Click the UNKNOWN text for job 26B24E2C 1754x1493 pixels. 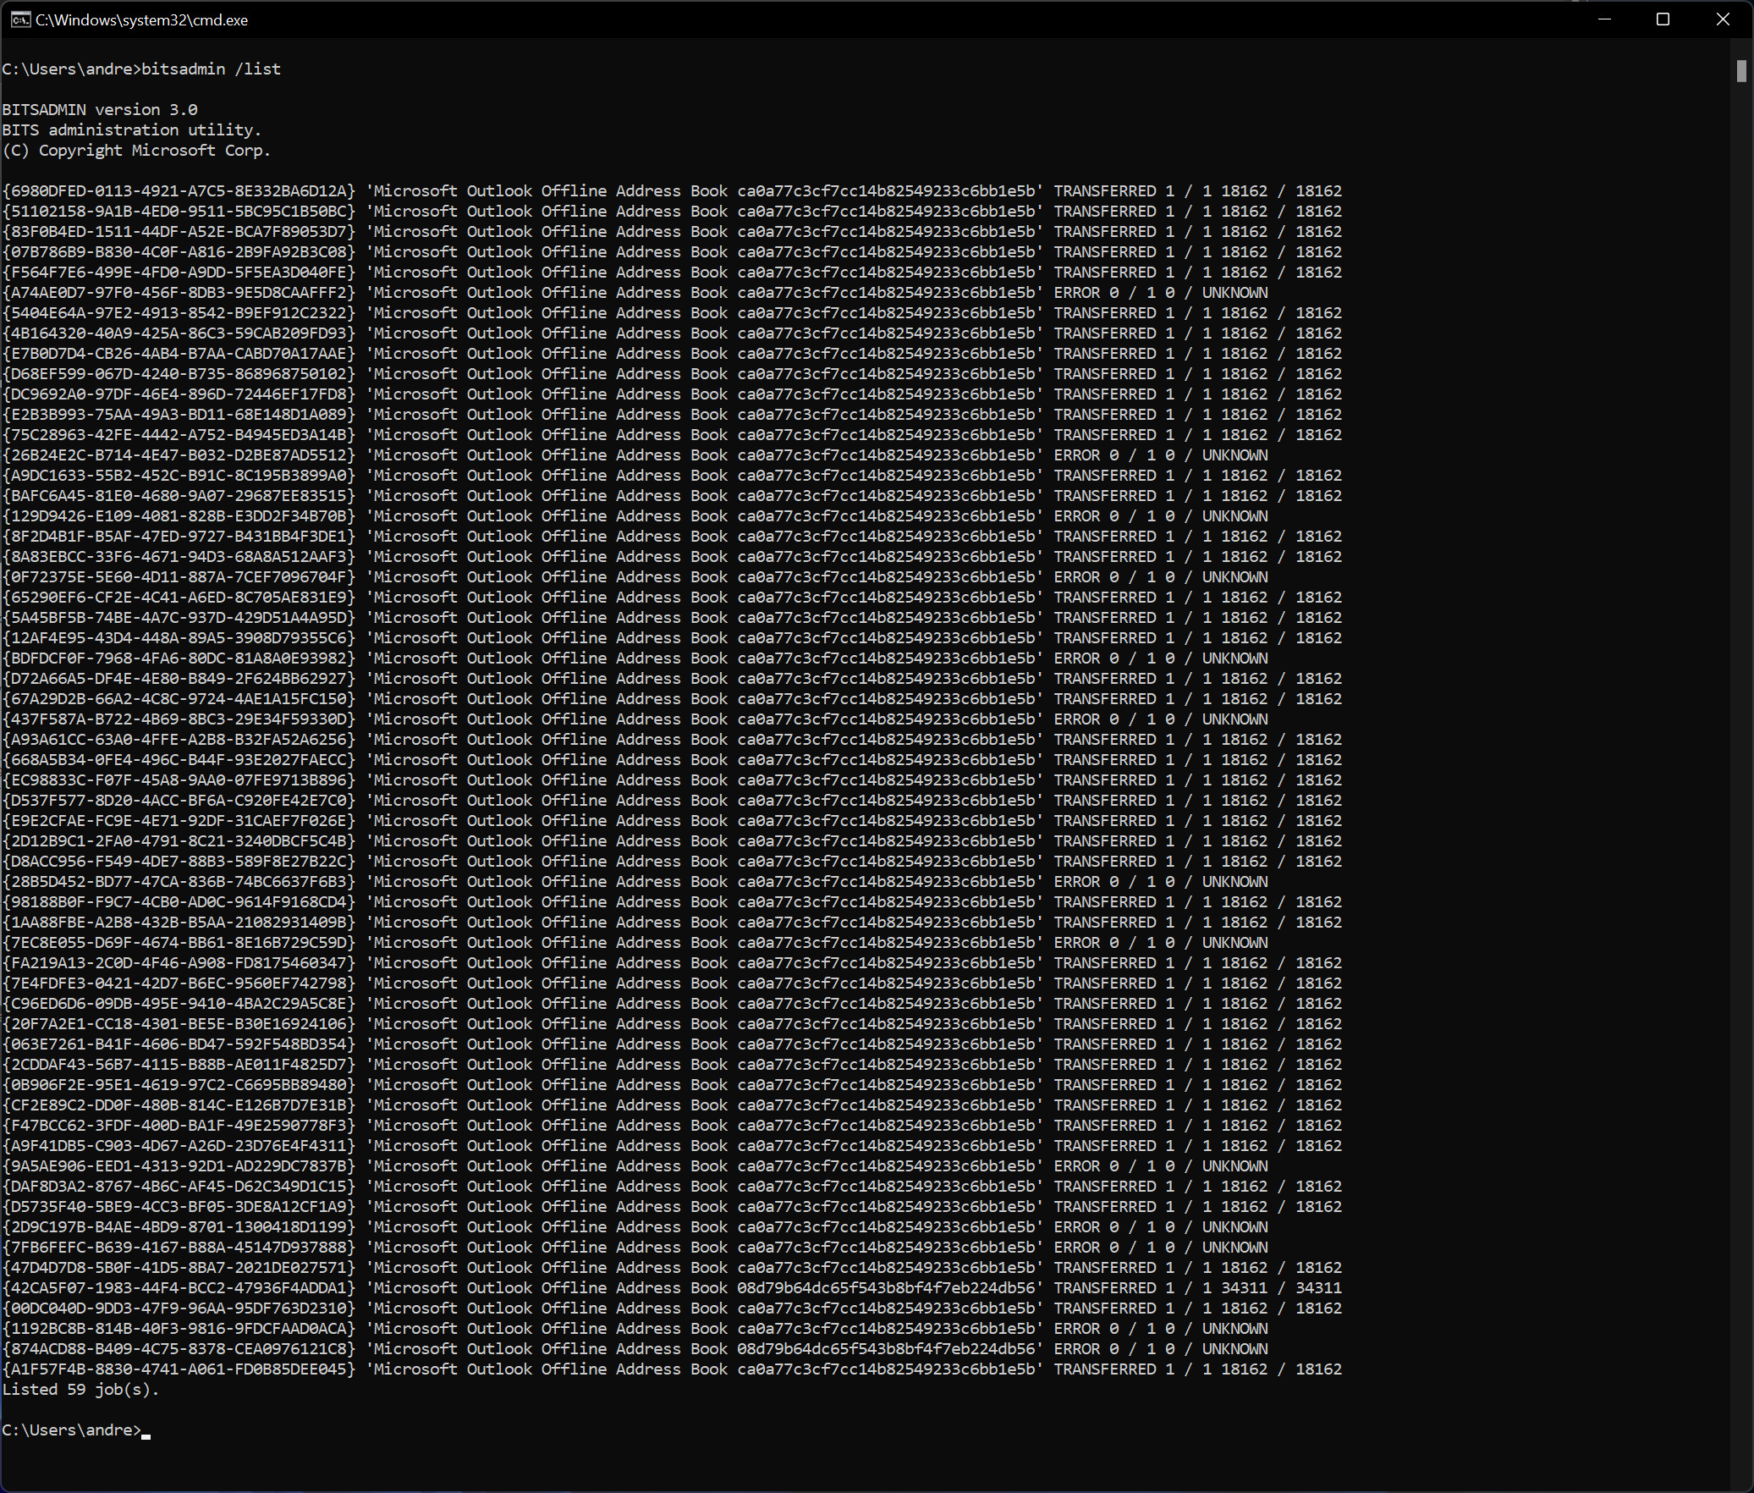click(x=1234, y=455)
